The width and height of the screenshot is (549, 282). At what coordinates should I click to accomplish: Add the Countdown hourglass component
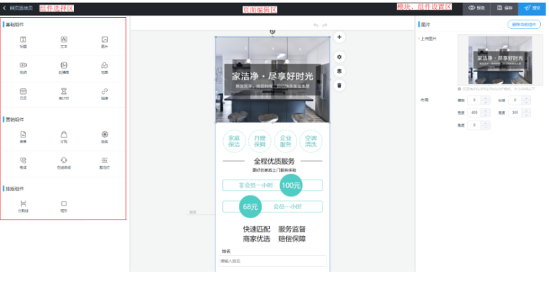pos(64,94)
